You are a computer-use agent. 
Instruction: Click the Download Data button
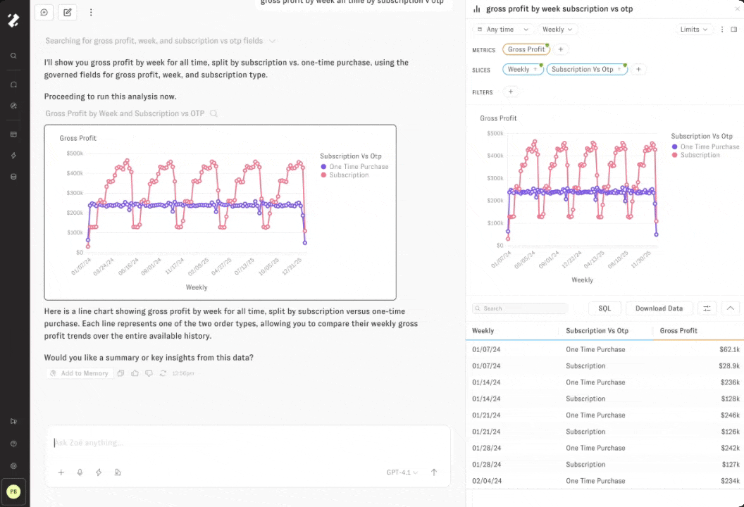(659, 308)
